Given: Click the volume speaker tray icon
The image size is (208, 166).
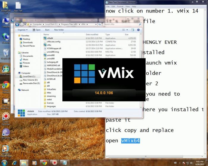Looking at the screenshot, I should point(191,163).
